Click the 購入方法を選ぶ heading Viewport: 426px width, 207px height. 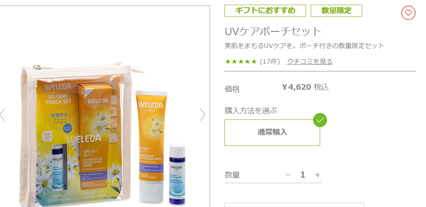[251, 111]
